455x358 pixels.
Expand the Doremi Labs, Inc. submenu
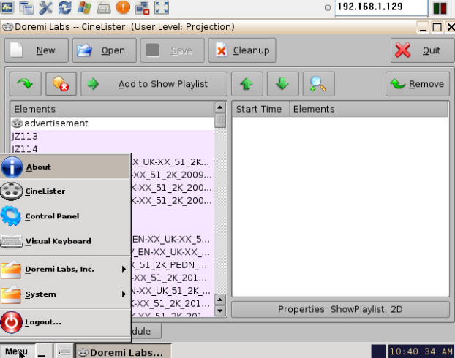[64, 270]
